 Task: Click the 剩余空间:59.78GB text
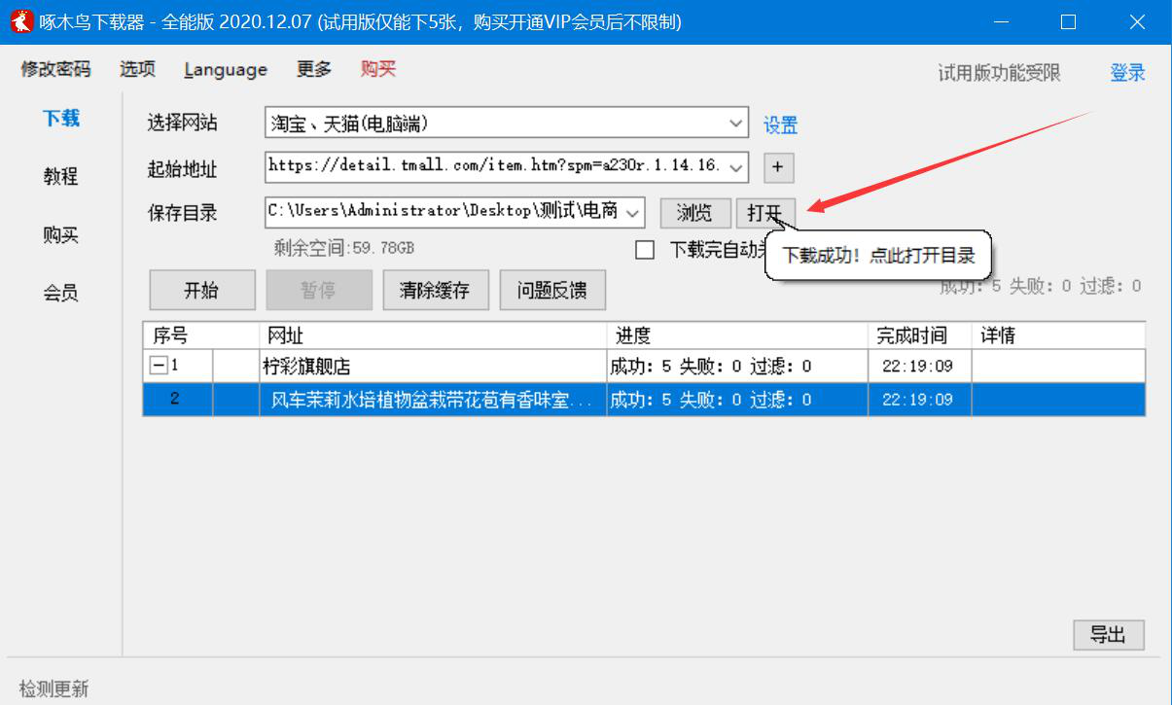pos(344,248)
